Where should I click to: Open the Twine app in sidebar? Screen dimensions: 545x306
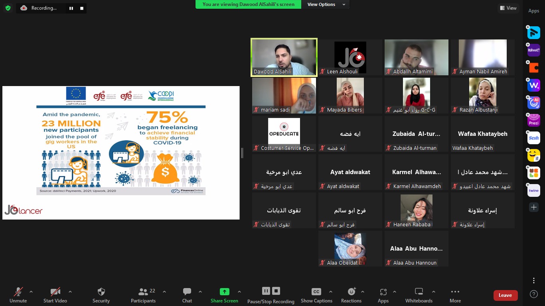(534, 190)
